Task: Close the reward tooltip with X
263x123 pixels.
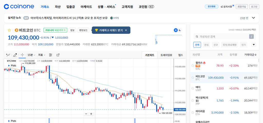Action: pyautogui.click(x=126, y=30)
